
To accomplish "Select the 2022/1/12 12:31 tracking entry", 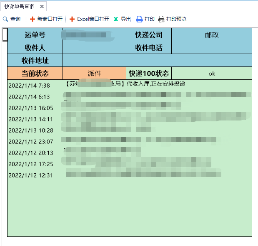I will tap(31, 175).
